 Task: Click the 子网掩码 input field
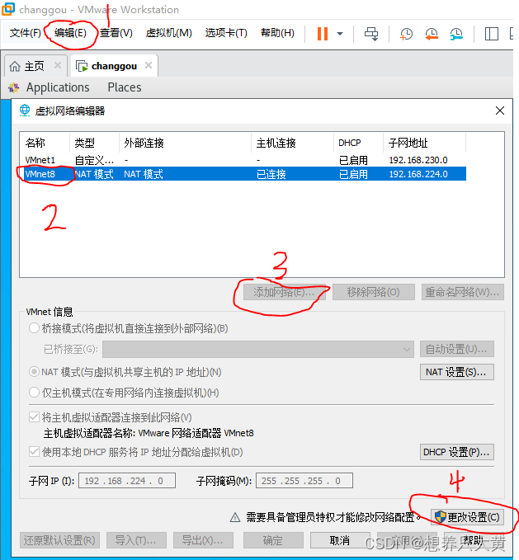coord(304,481)
